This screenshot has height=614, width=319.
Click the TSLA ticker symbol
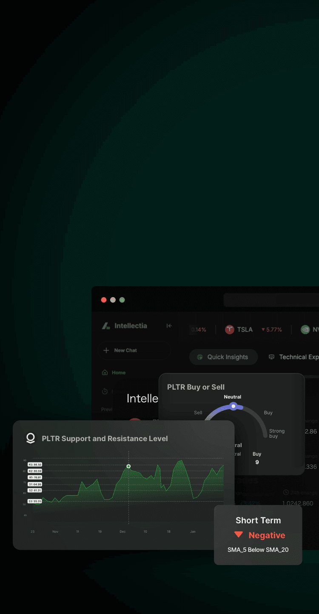coord(245,330)
